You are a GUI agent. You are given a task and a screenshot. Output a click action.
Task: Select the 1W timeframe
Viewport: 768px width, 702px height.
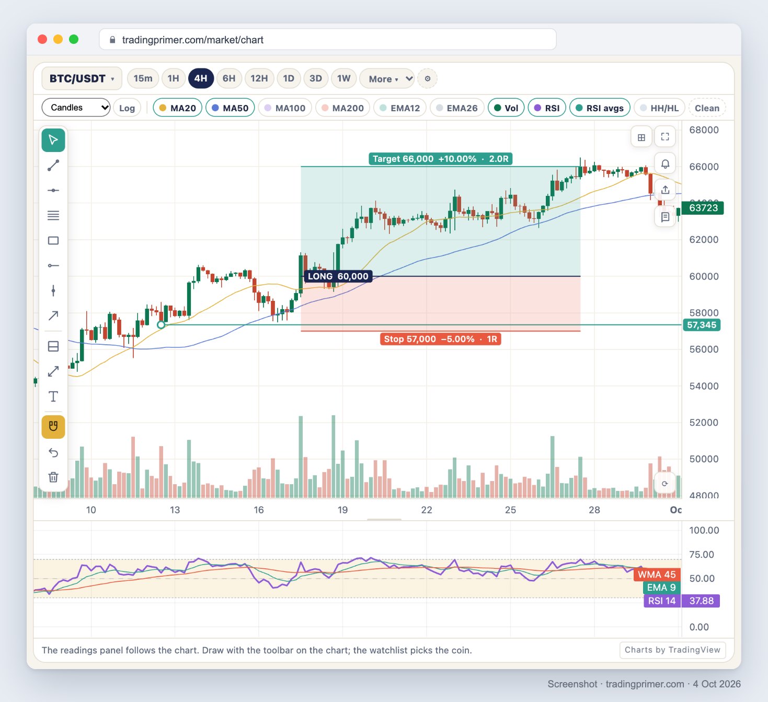tap(343, 78)
